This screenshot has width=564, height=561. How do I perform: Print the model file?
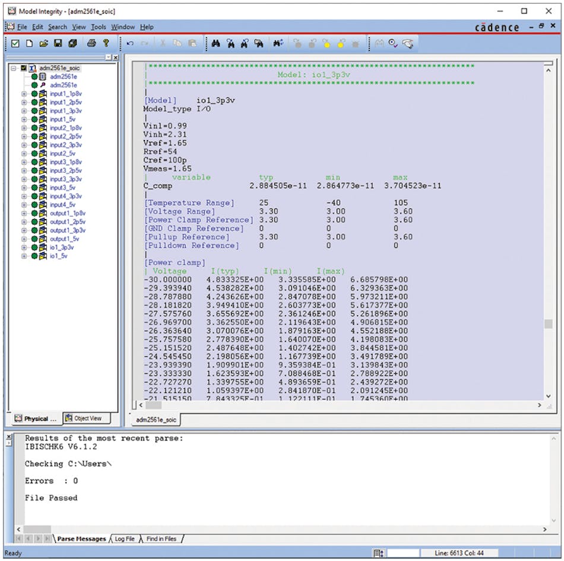91,43
